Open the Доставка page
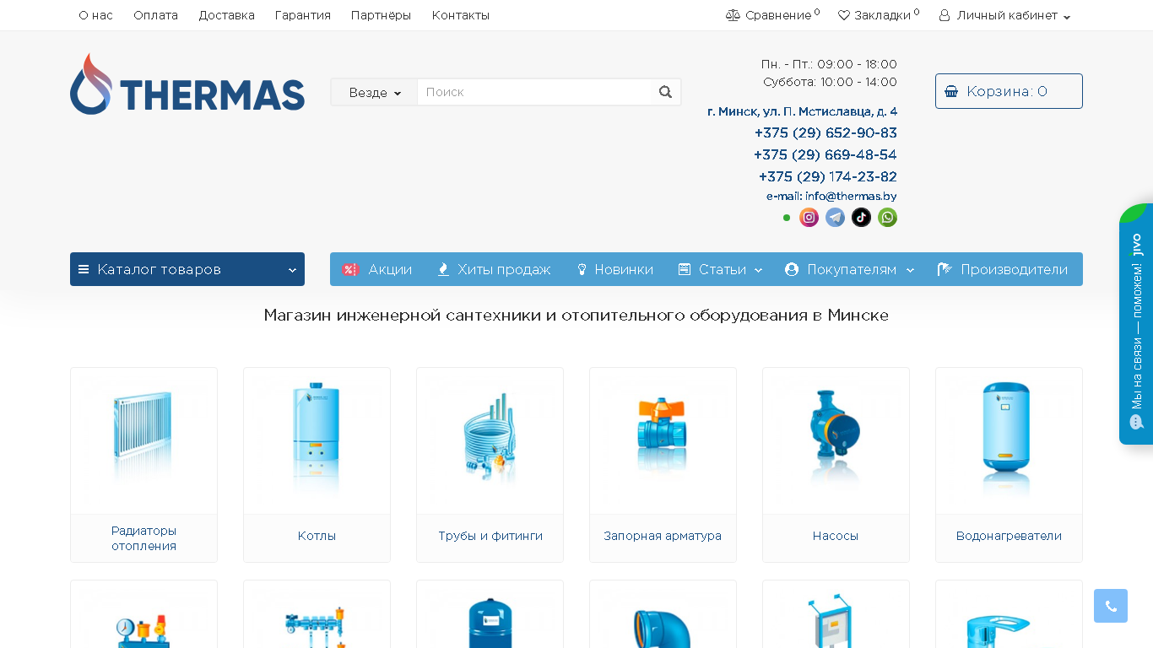This screenshot has width=1153, height=648. tap(226, 15)
